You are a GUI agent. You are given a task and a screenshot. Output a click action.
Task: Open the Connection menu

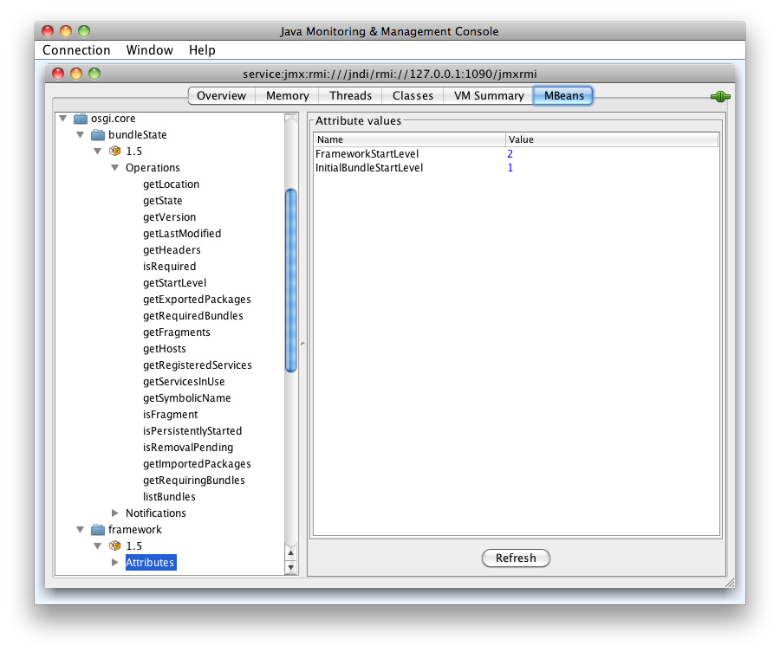pyautogui.click(x=76, y=50)
